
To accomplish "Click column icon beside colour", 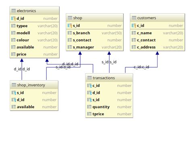I will click(x=13, y=40).
